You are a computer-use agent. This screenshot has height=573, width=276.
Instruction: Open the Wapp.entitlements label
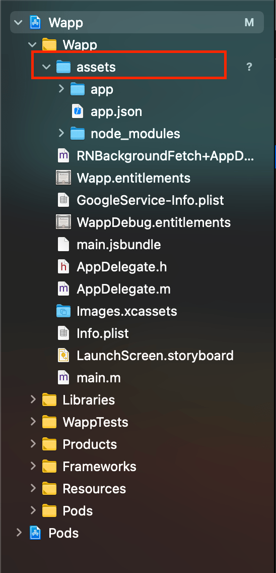click(x=133, y=179)
